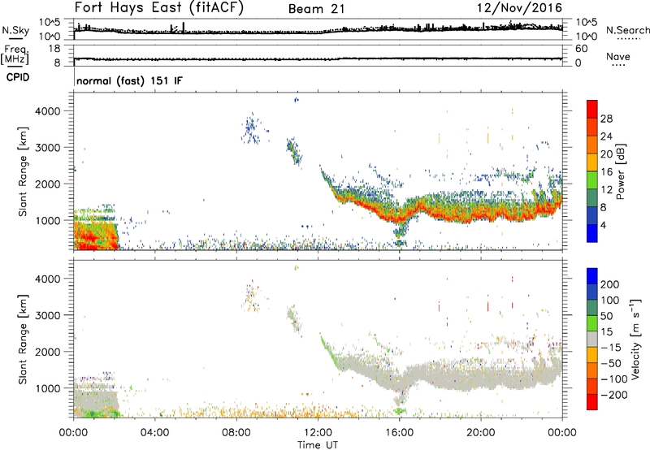This screenshot has width=650, height=450.
Task: Click the Power [dB] colorbar title
Action: [x=621, y=171]
